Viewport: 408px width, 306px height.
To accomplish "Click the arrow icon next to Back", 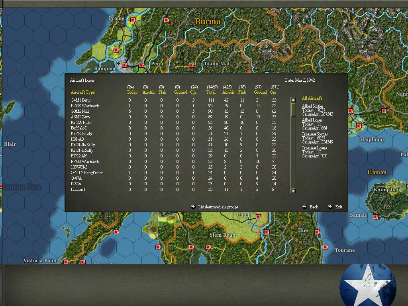I will [305, 207].
